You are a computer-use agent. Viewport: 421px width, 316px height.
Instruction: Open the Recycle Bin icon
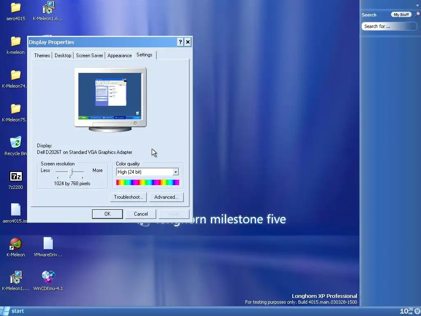coord(16,142)
